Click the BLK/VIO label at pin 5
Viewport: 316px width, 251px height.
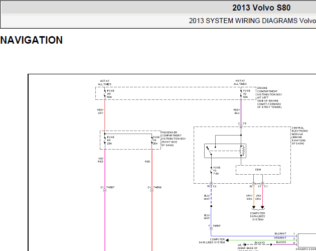(281, 242)
